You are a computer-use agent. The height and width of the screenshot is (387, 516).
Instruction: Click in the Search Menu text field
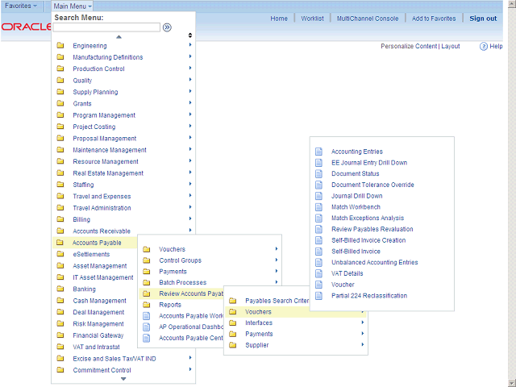coord(107,27)
